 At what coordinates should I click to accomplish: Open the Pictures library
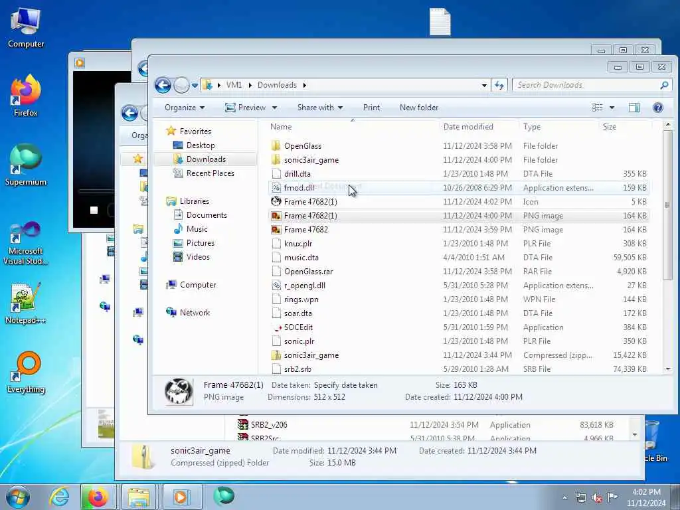tap(200, 243)
